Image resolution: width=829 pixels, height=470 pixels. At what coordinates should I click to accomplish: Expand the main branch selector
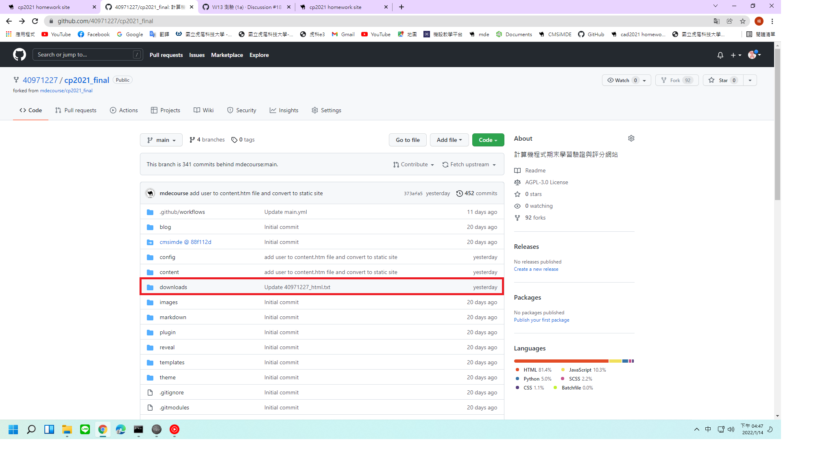[x=161, y=140]
